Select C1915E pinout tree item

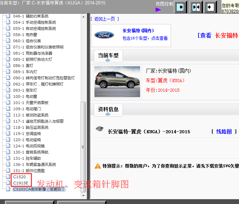(x=21, y=183)
